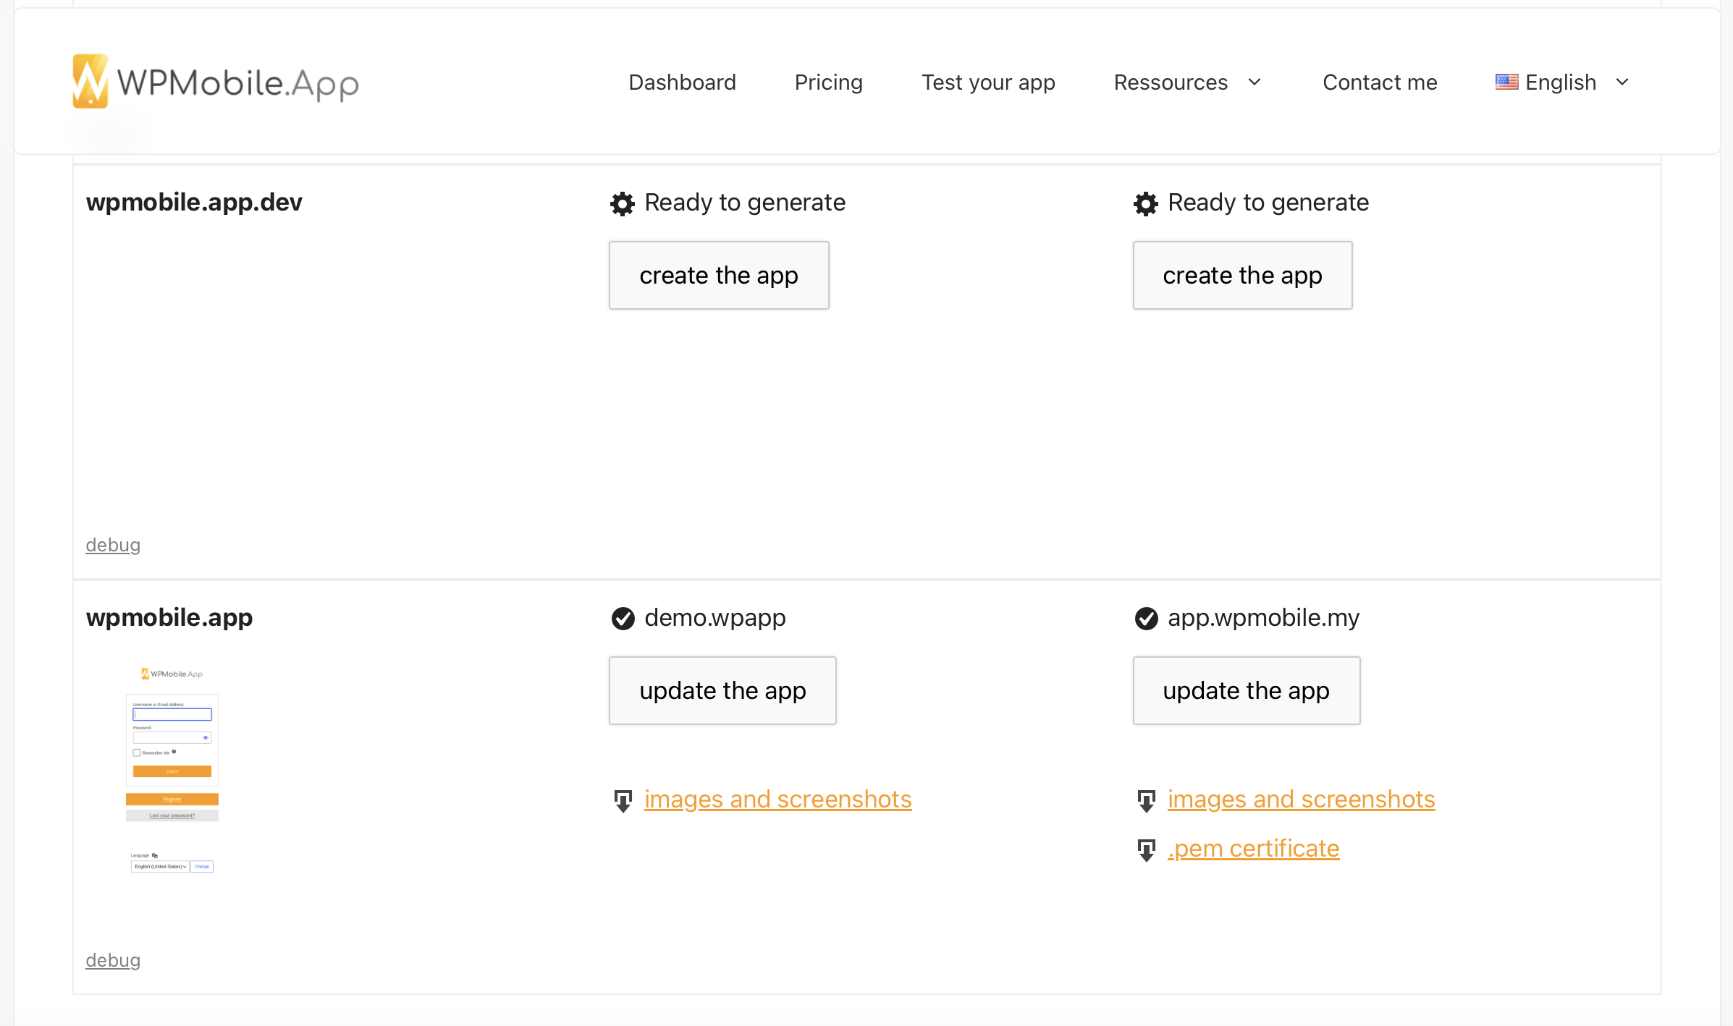Update the app for app.wpmobile.my
The image size is (1733, 1026).
click(1246, 690)
